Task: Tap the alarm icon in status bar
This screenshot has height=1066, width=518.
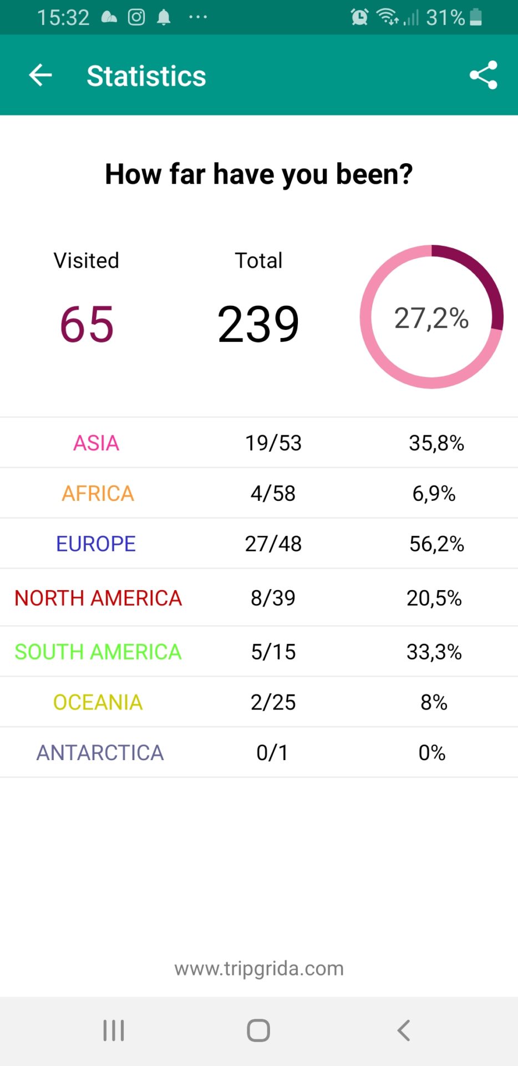Action: coord(359,17)
